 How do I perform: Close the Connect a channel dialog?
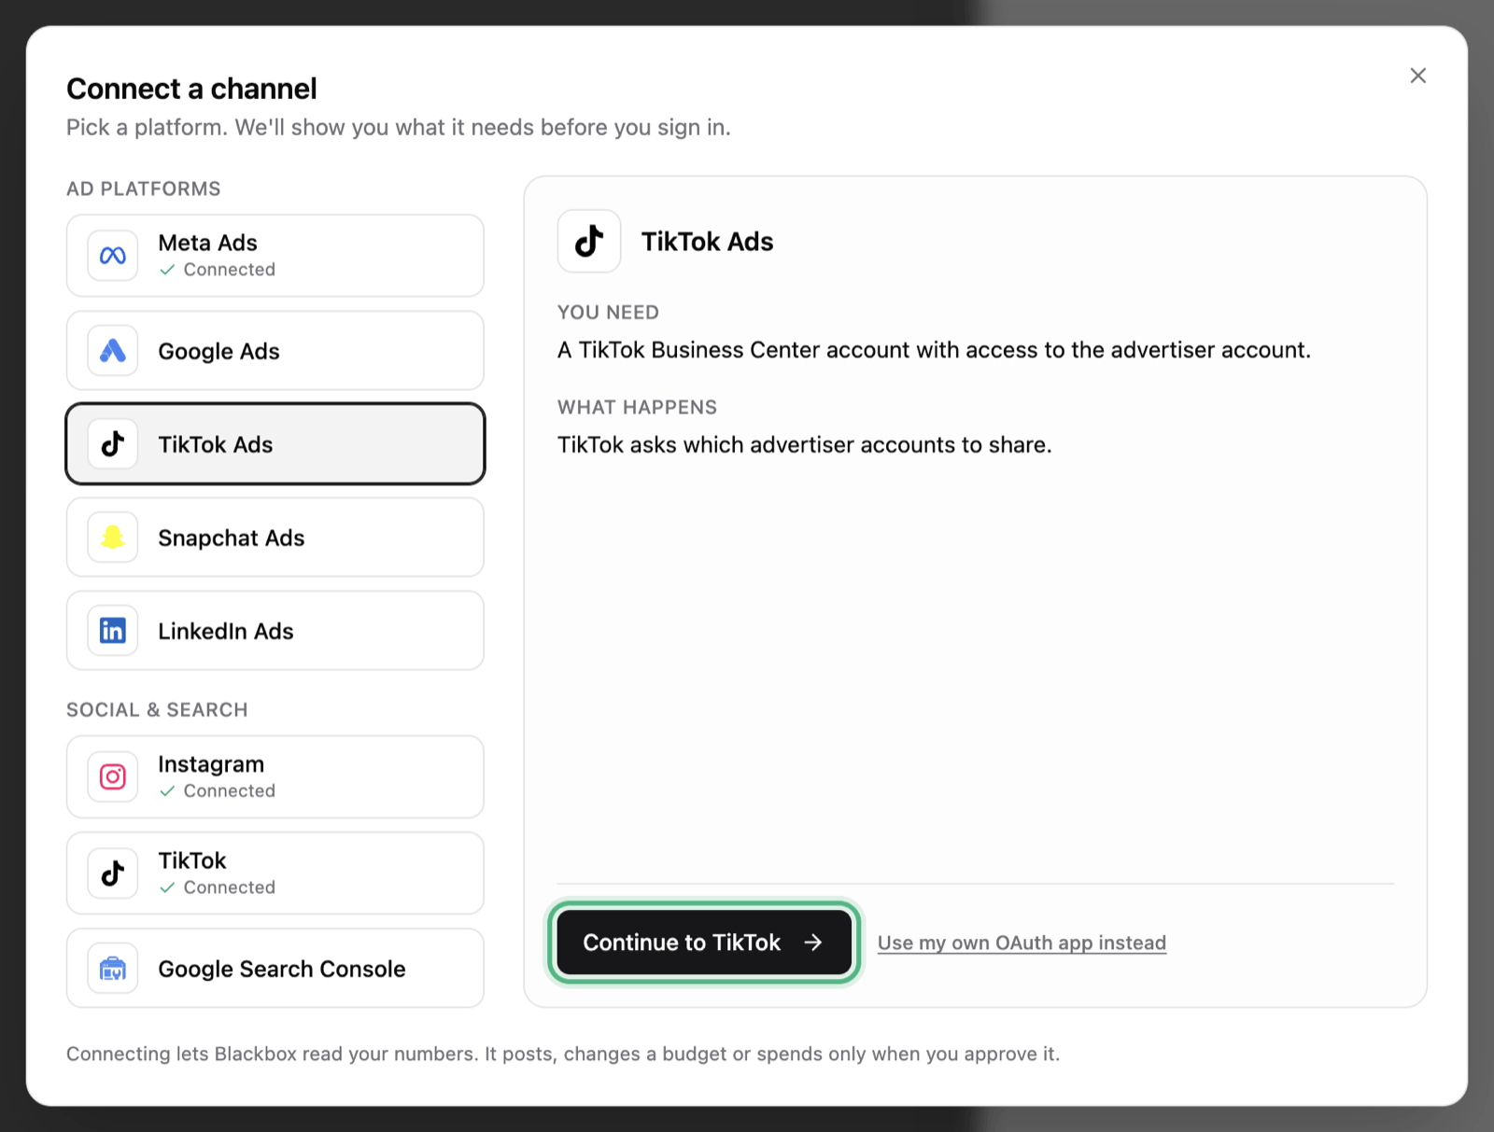(1417, 76)
